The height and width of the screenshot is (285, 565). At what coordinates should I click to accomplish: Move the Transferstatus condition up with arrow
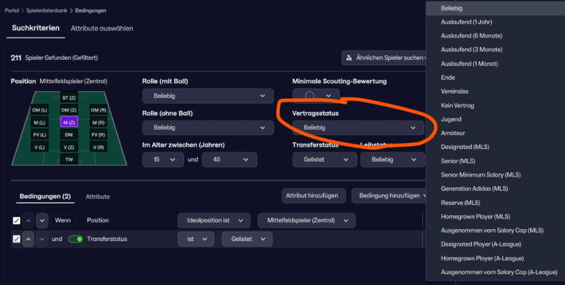point(28,239)
